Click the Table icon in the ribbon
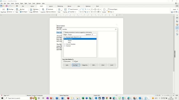The height and width of the screenshot is (100, 179). coord(17,11)
